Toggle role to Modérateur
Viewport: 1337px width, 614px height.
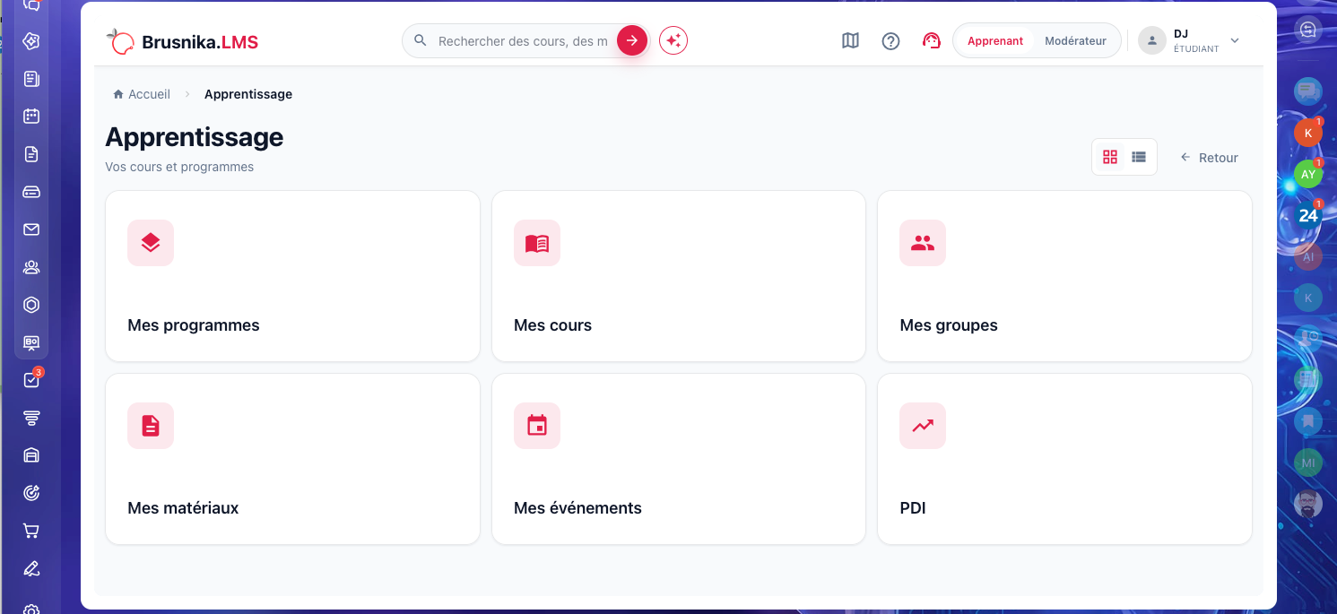1075,40
